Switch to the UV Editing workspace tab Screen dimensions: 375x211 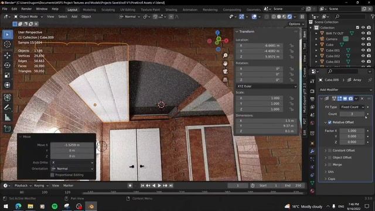pyautogui.click(x=128, y=10)
